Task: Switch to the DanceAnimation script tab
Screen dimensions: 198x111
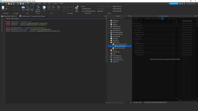Action: pyautogui.click(x=33, y=16)
